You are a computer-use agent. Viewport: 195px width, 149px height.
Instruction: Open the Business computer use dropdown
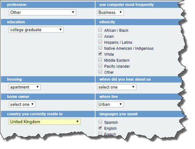(110, 13)
